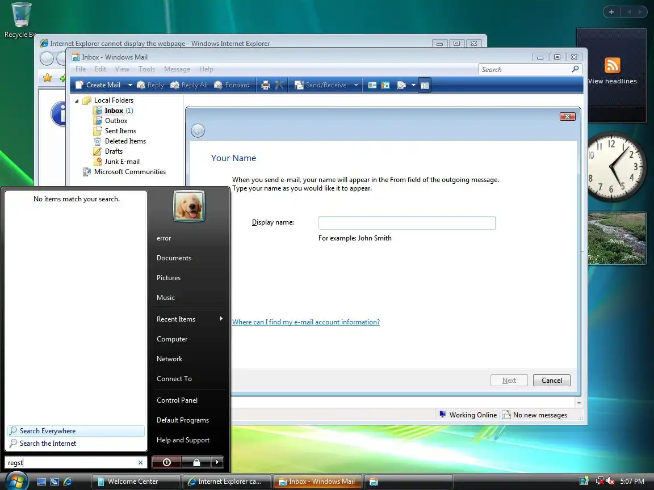
Task: Click the Cancel button in wizard
Action: tap(551, 381)
